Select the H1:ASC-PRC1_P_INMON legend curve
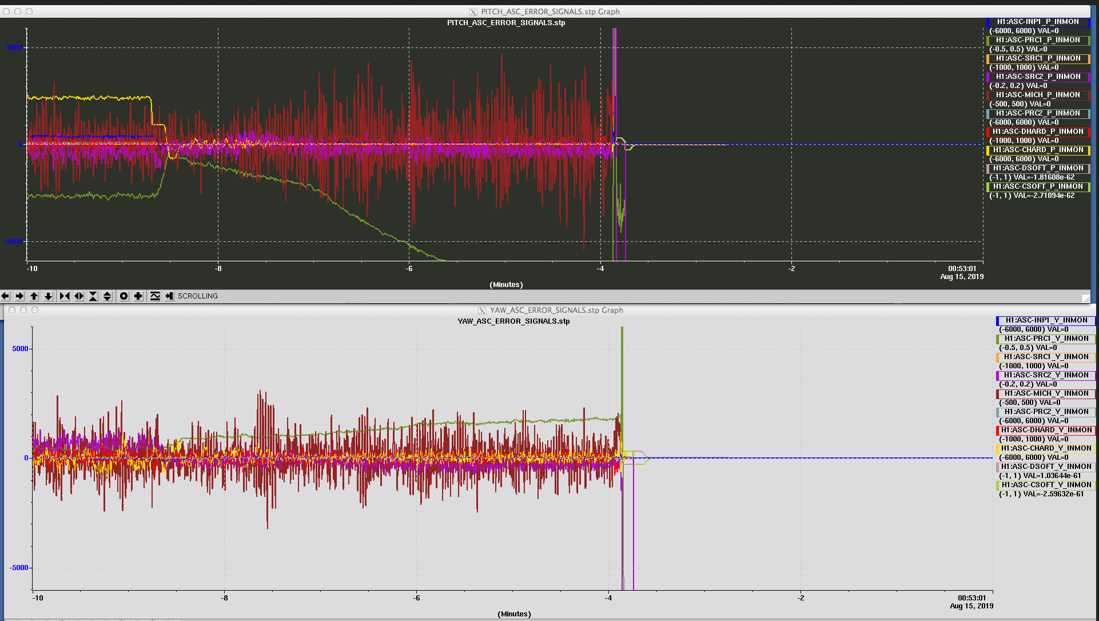1099x621 pixels. click(x=1038, y=40)
